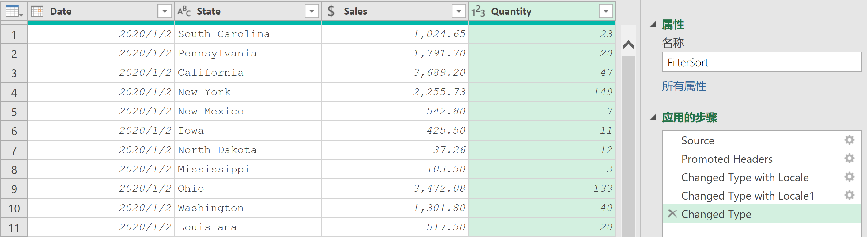Click the Quantity value 47
Image resolution: width=867 pixels, height=237 pixels.
pyautogui.click(x=542, y=73)
